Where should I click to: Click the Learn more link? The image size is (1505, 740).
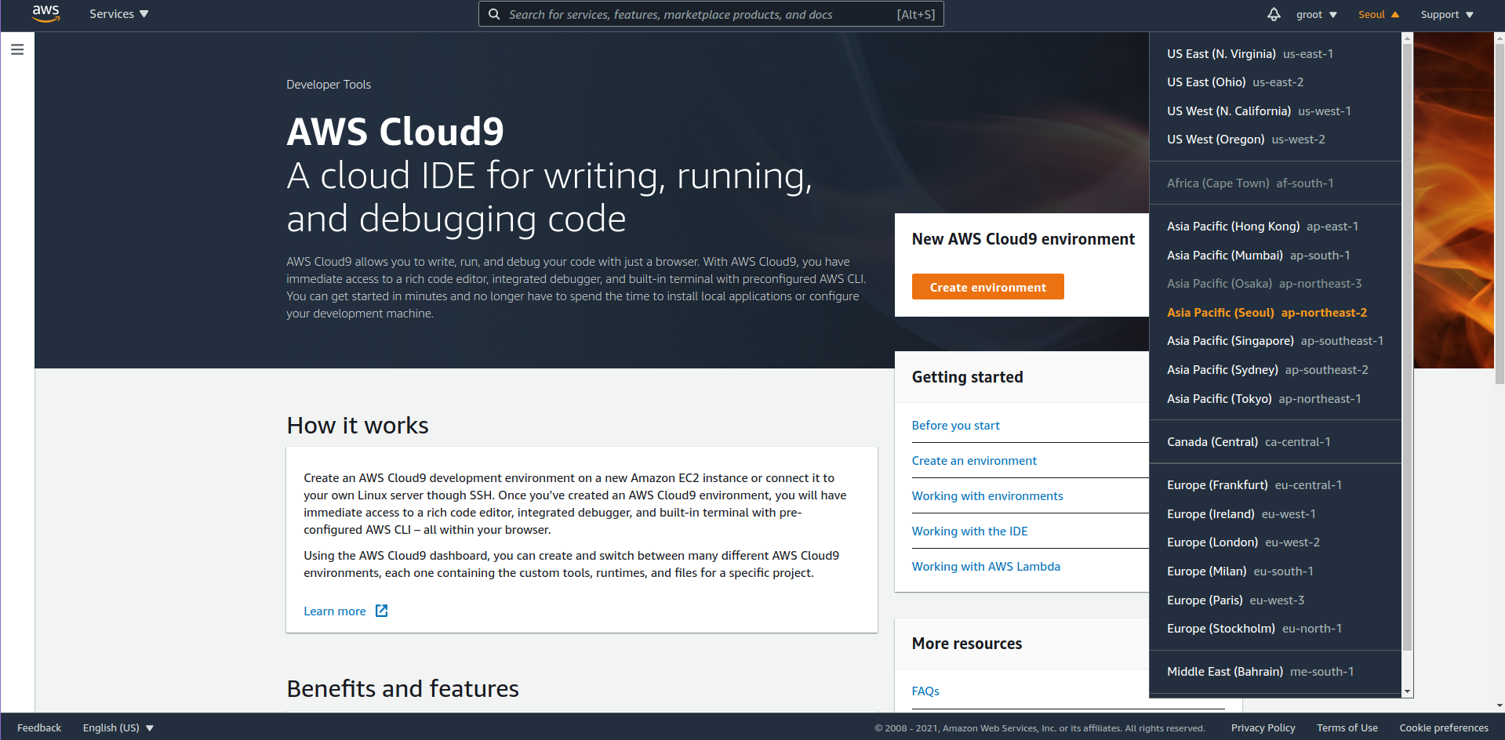[335, 611]
